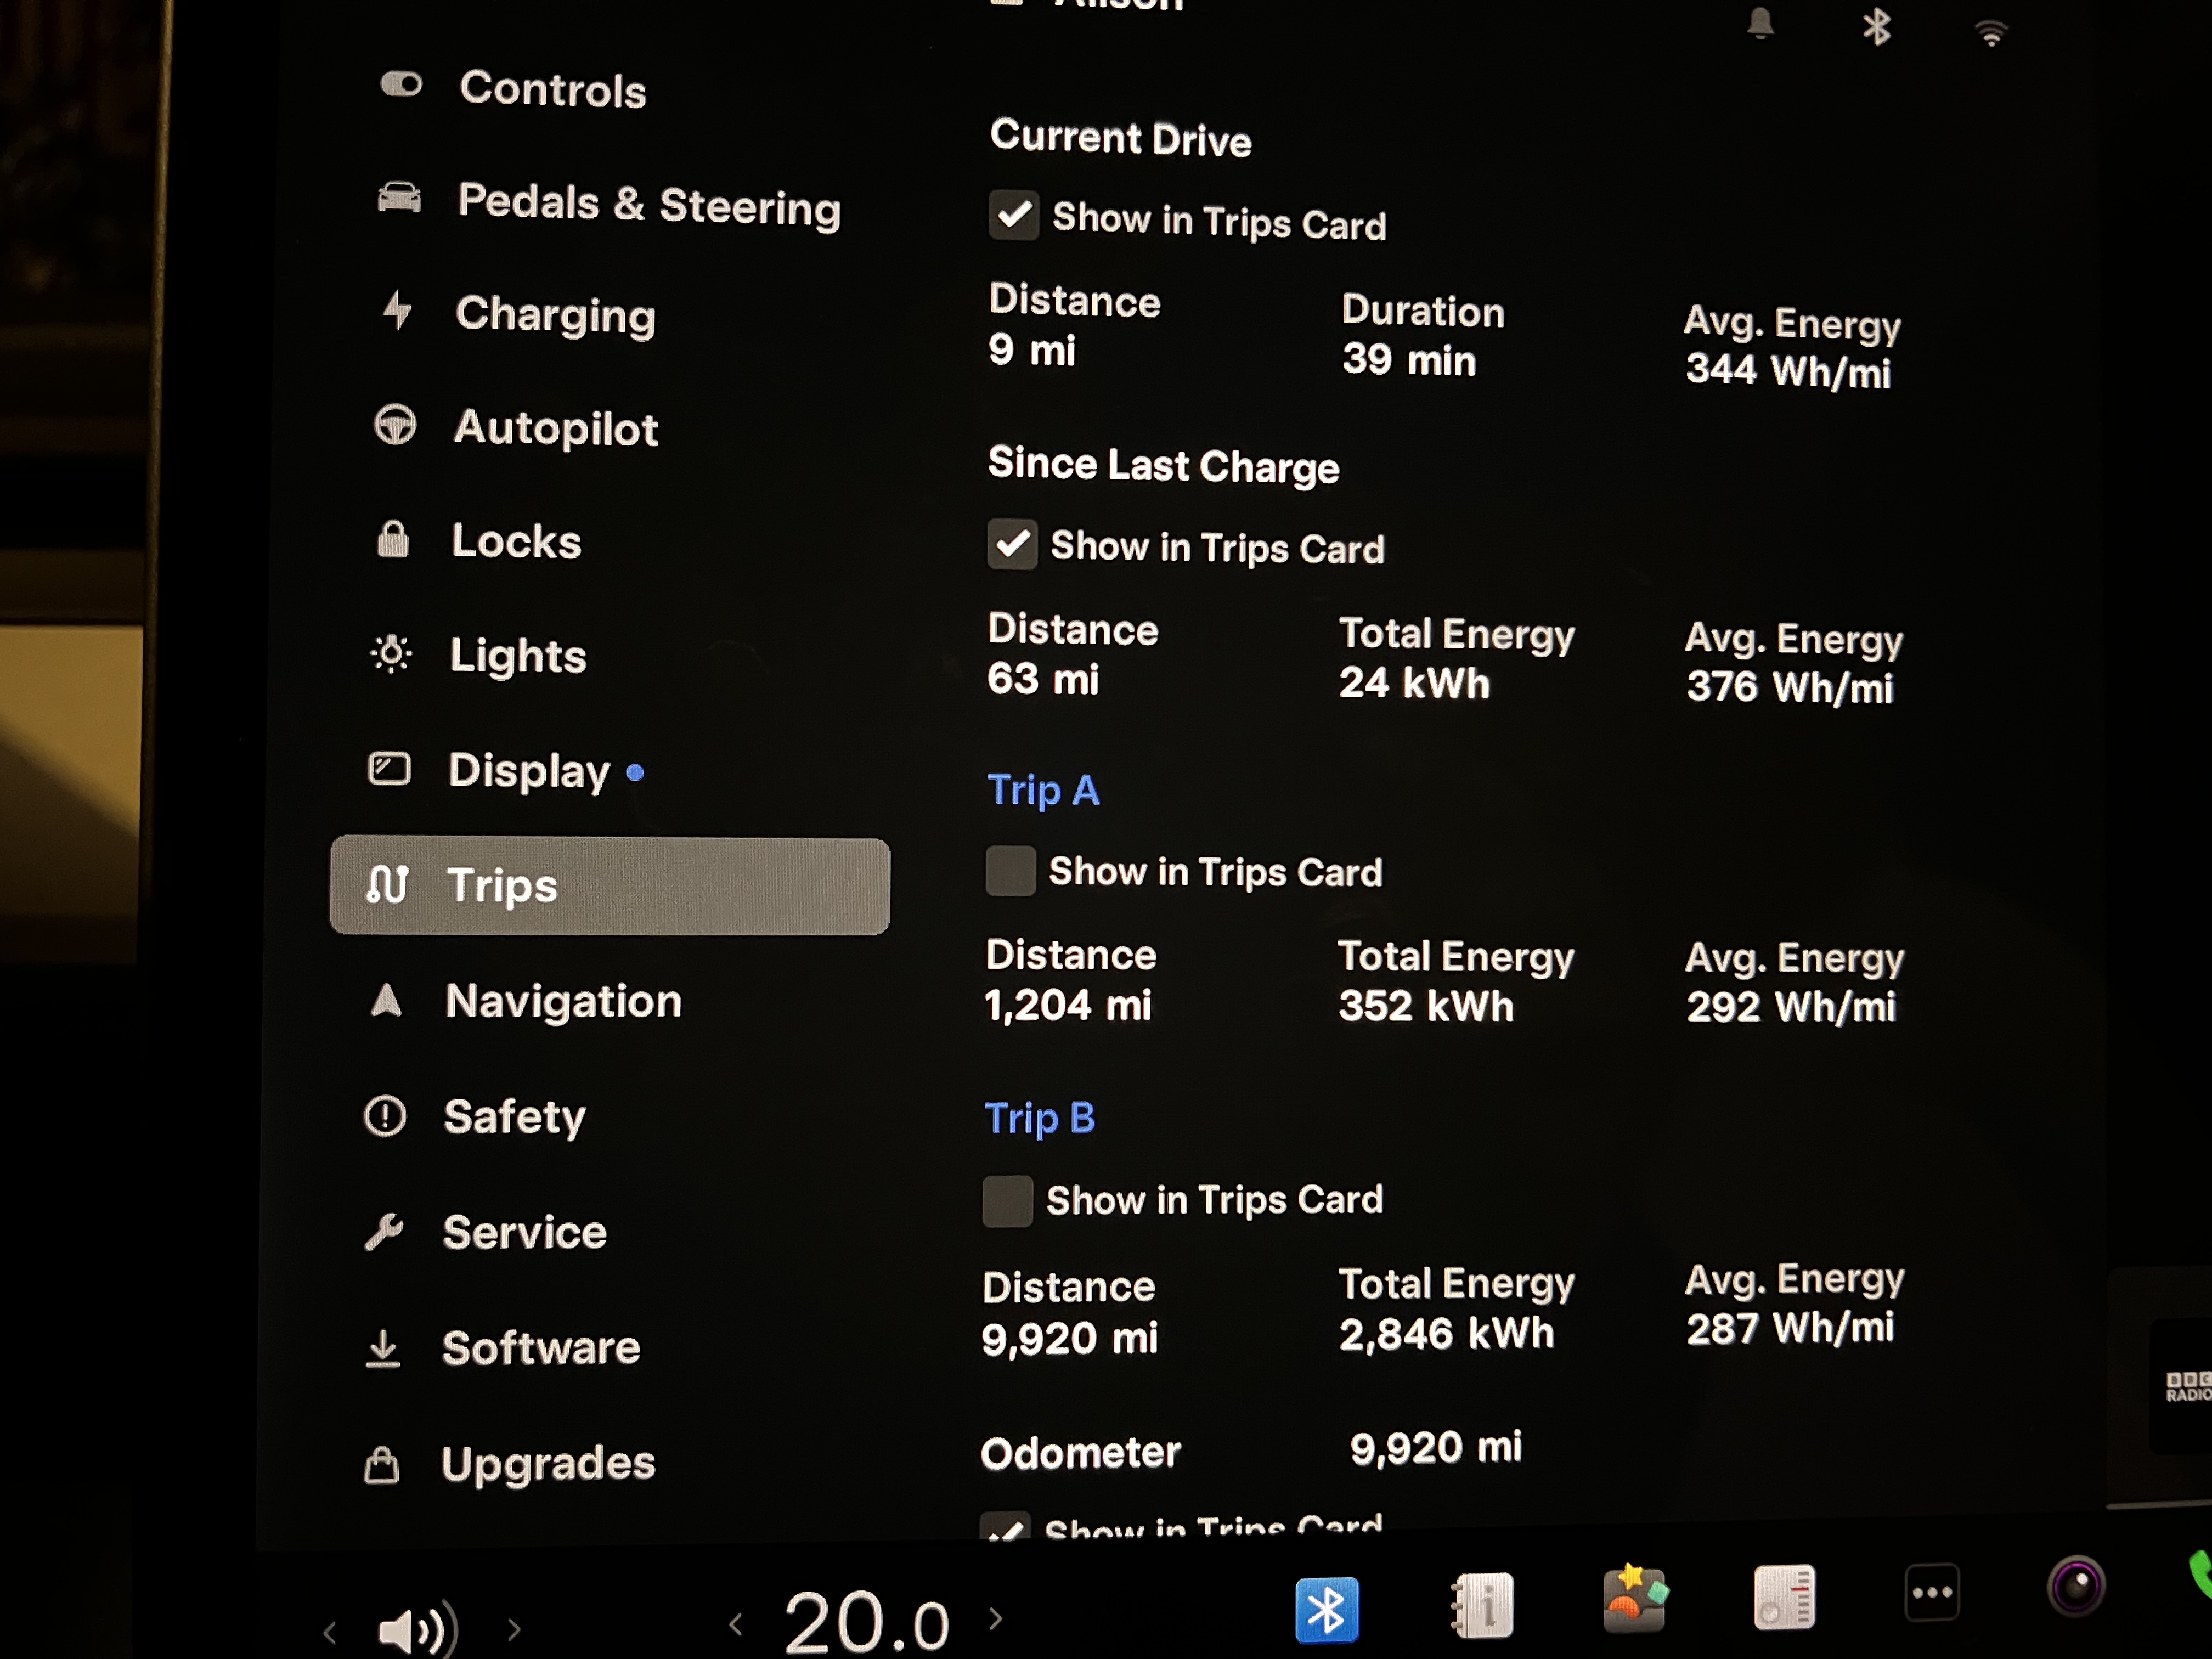
Task: Select Autopilot in settings sidebar
Action: (x=555, y=428)
